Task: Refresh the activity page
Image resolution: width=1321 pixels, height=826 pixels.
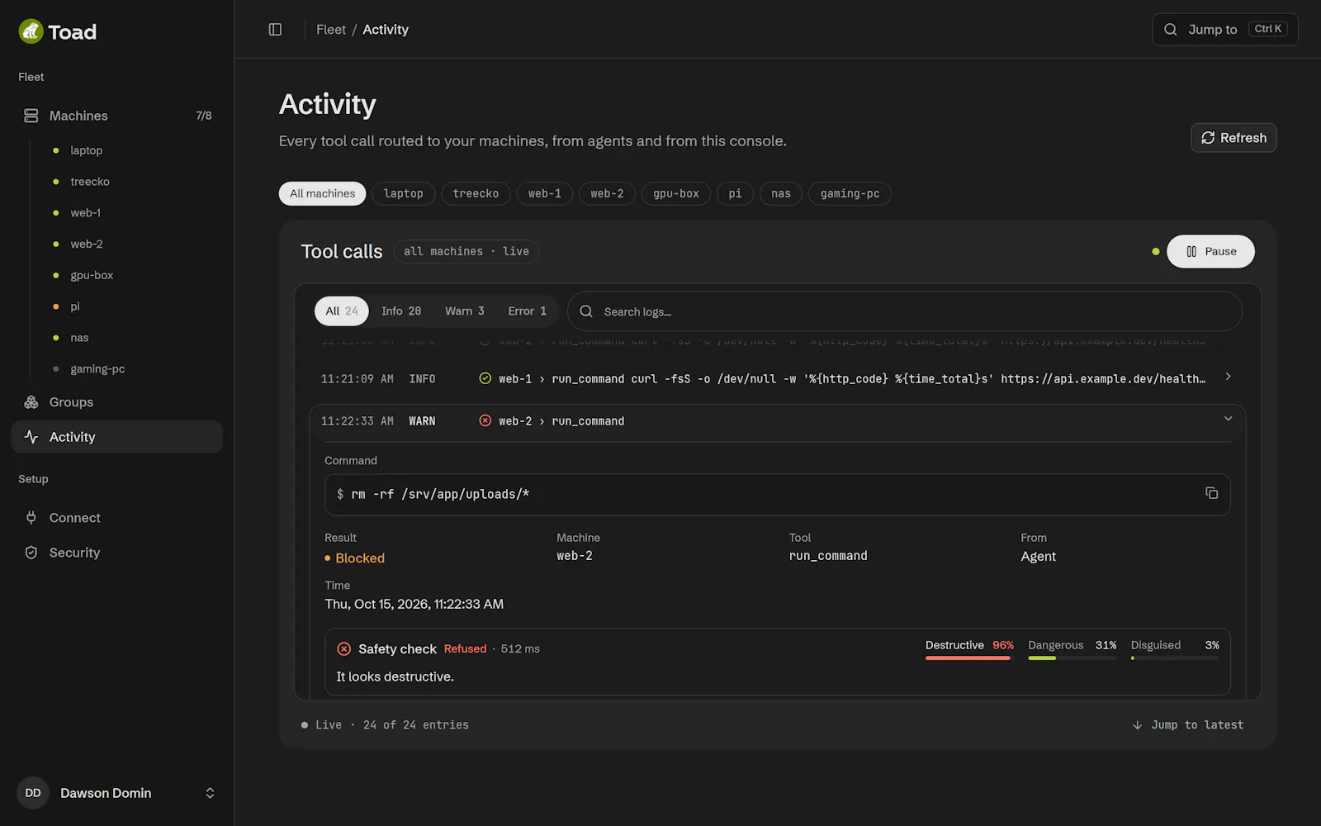Action: tap(1233, 138)
